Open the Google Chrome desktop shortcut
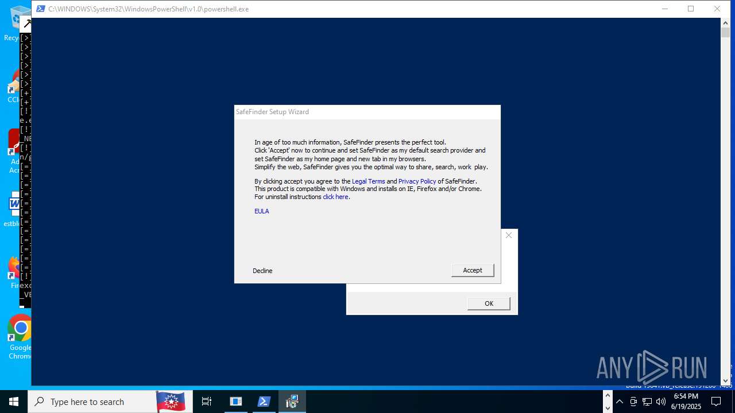The image size is (735, 413). point(21,337)
